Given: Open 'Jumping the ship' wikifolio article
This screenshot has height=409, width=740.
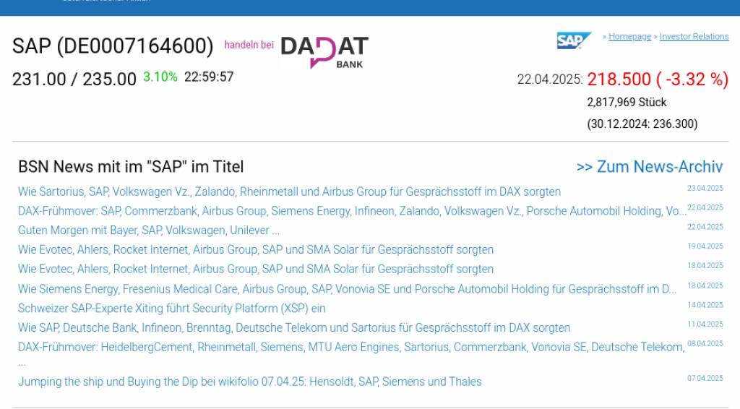Looking at the screenshot, I should (x=249, y=382).
